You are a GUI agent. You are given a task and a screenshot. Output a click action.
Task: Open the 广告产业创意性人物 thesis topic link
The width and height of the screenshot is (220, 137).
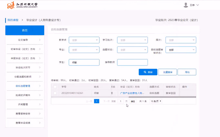pyautogui.click(x=132, y=93)
